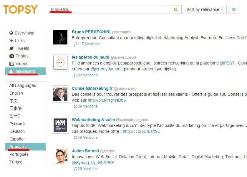Select the Videos filter
This screenshot has height=177, width=247.
(25, 64)
